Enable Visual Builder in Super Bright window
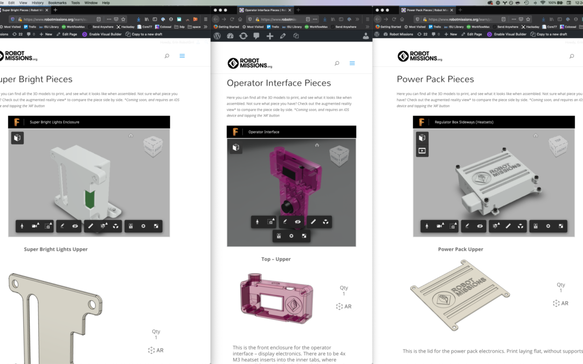583x364 pixels. [x=102, y=34]
